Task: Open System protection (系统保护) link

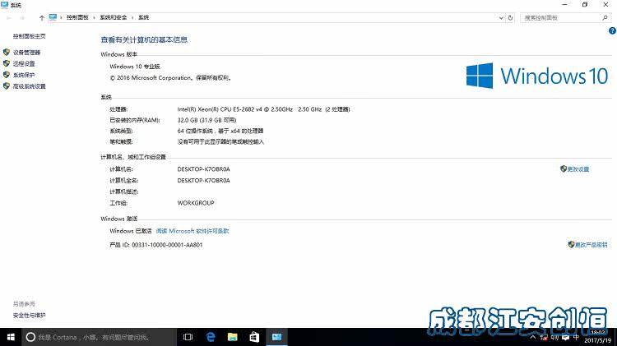Action: [24, 75]
